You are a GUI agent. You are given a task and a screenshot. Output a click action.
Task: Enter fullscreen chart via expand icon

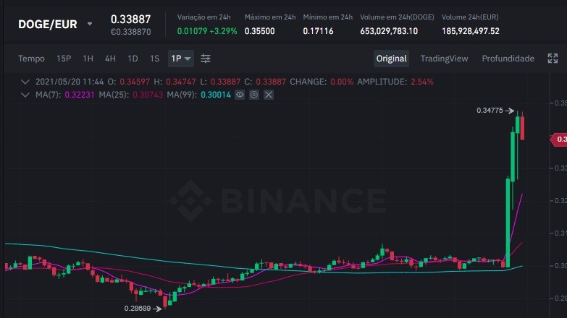[553, 59]
